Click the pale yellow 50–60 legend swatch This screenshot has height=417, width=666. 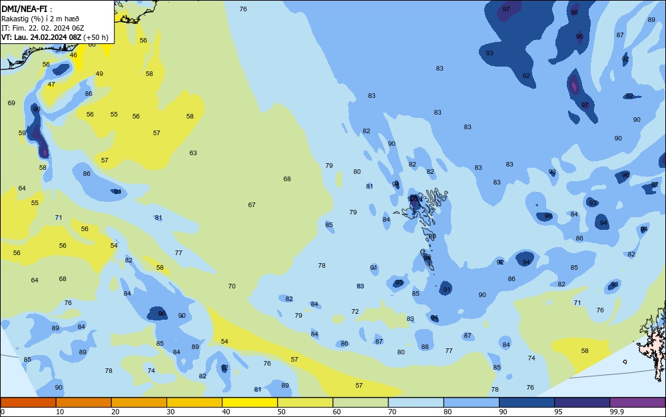coord(305,402)
